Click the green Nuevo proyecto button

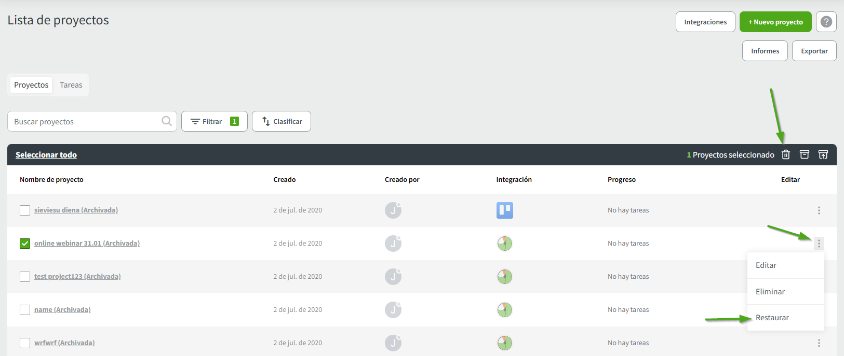click(x=775, y=22)
